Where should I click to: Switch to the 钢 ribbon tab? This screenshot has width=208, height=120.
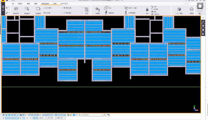point(13,4)
